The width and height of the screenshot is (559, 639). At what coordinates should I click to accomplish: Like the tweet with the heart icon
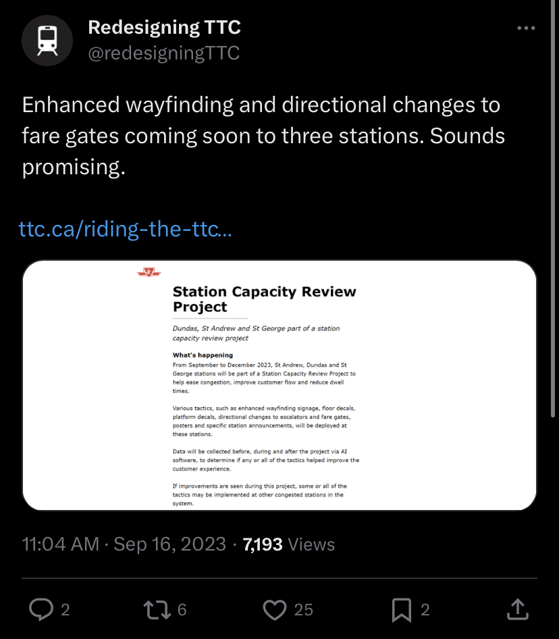pos(274,610)
